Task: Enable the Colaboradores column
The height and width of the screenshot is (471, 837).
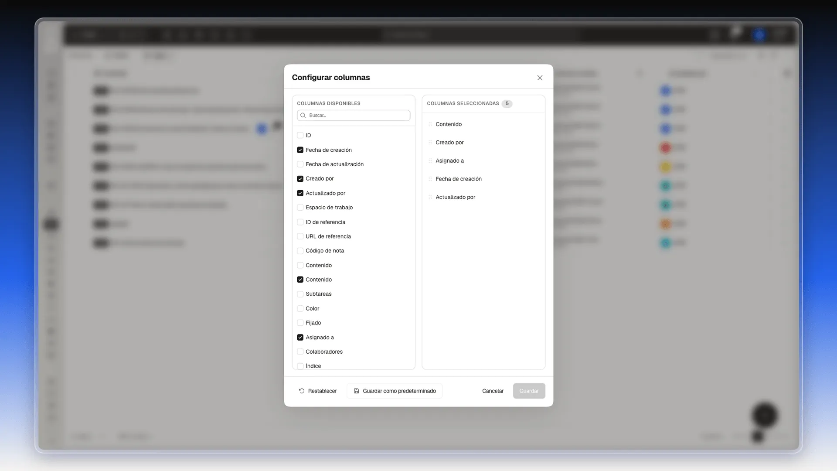Action: pyautogui.click(x=300, y=352)
